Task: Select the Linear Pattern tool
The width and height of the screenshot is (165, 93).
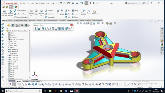Action: (62, 12)
